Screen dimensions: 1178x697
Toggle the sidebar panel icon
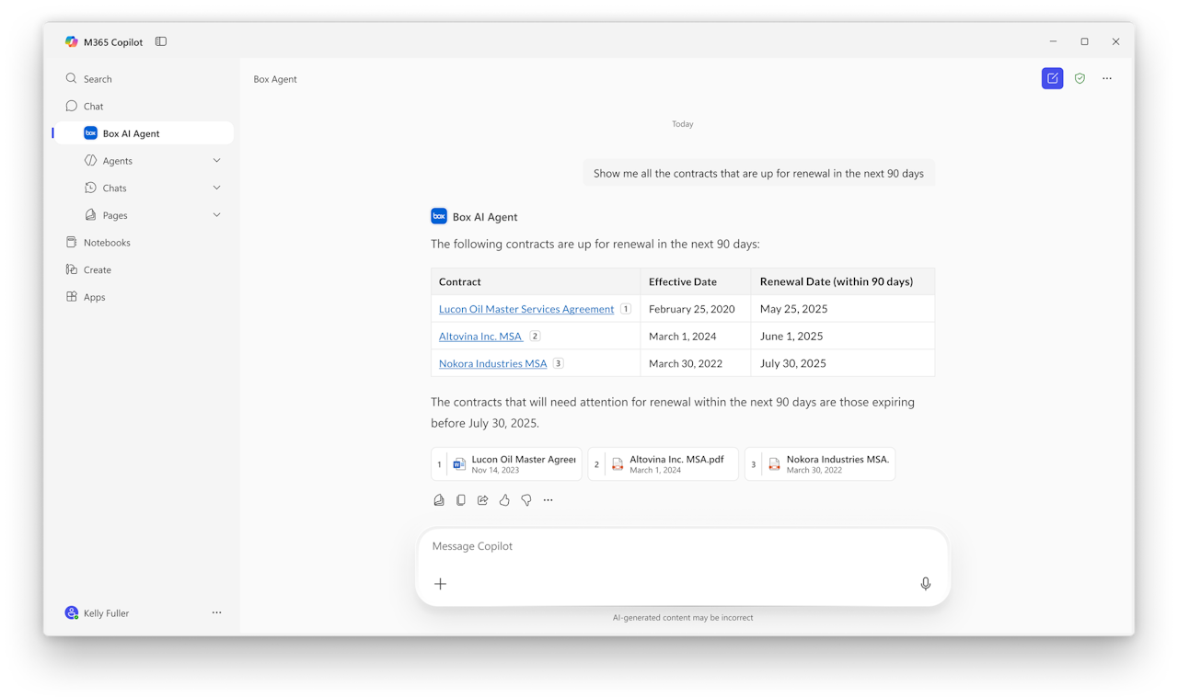tap(161, 41)
